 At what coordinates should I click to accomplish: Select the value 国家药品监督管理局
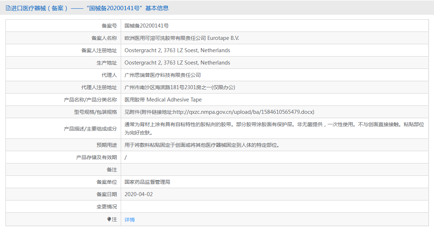click(x=147, y=182)
